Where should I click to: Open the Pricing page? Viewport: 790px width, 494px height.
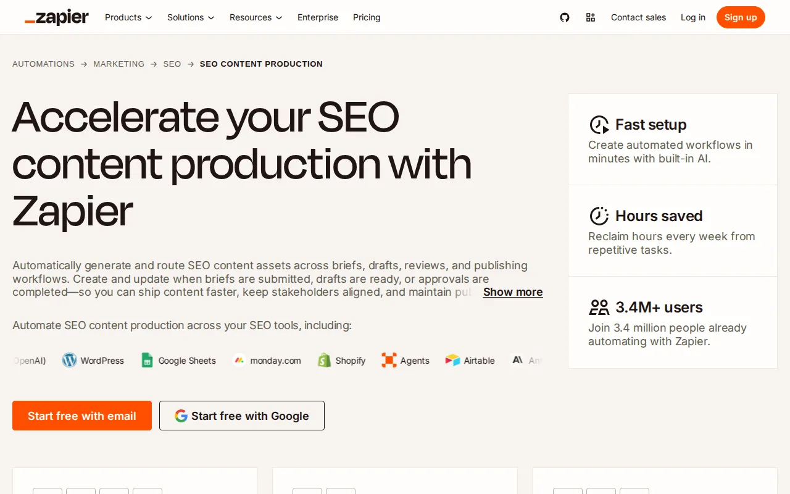[367, 17]
